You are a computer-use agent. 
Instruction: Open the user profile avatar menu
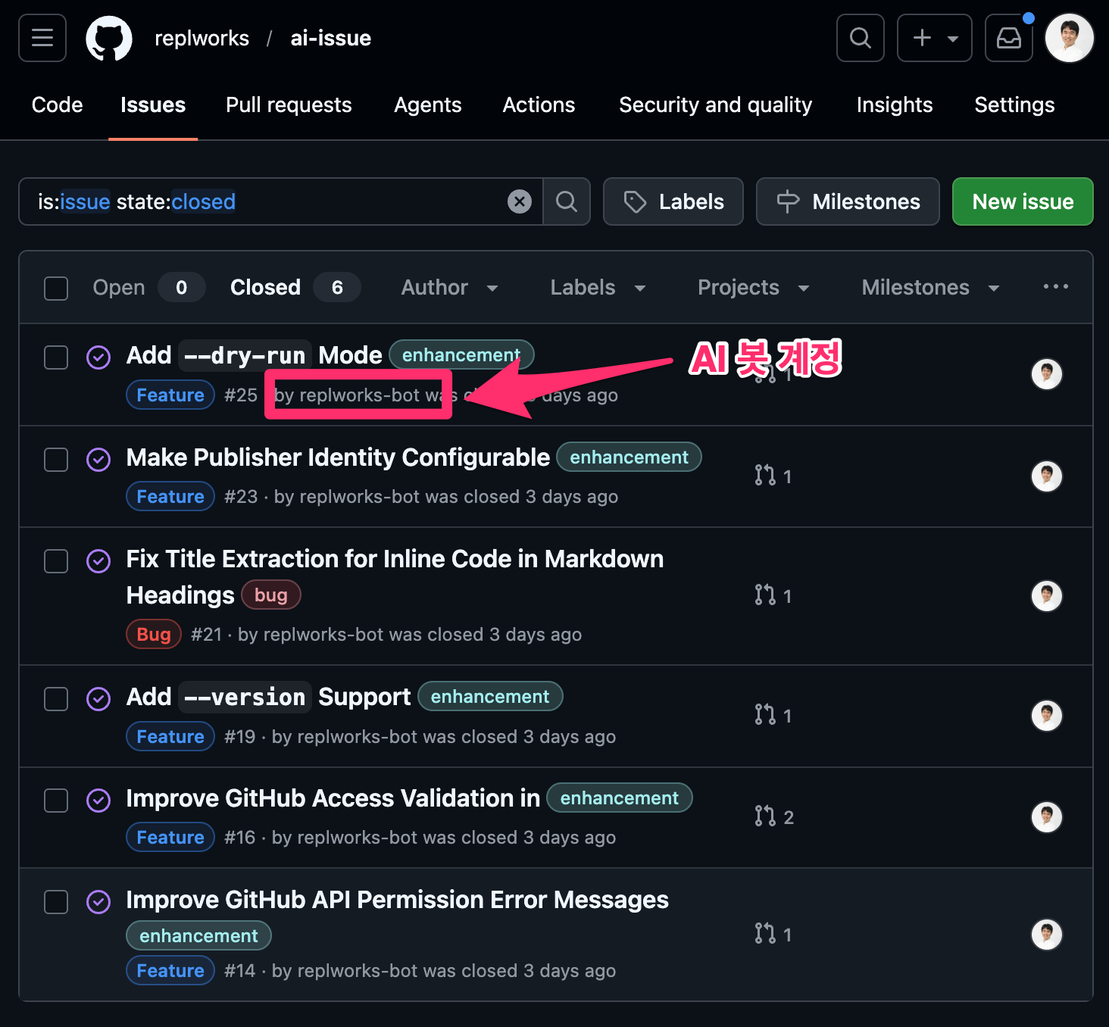coord(1070,38)
